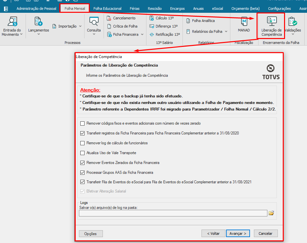Viewport: 307px width, 243px height.
Task: Switch to the Configurações tab
Action: pos(279,9)
